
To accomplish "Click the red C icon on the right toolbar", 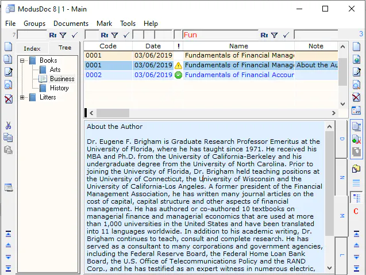I will pos(356,211).
